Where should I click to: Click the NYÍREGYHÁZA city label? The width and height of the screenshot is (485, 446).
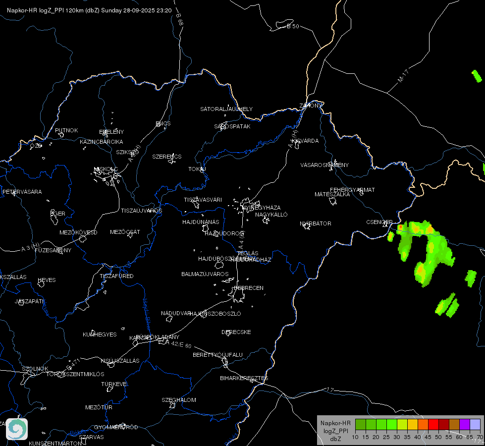(262, 208)
